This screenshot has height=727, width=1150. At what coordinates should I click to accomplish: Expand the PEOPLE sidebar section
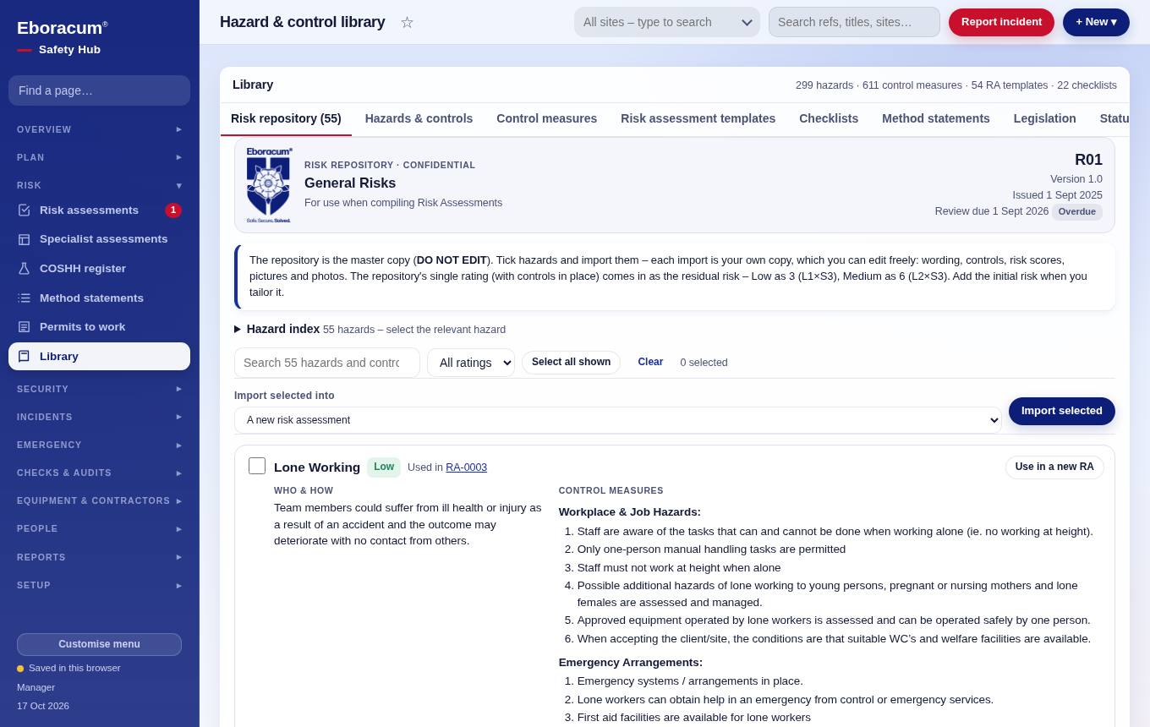coord(99,528)
